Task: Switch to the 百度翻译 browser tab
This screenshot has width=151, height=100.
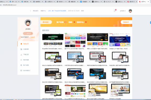Action: (85, 2)
